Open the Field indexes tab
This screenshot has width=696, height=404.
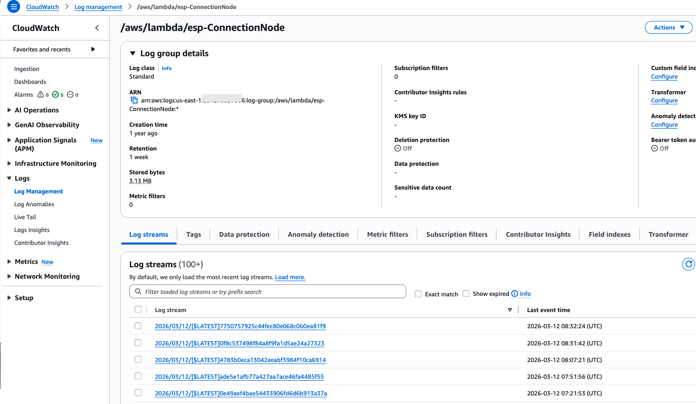[x=610, y=234]
